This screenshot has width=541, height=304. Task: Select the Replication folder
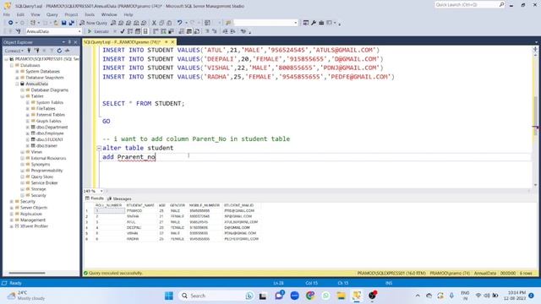[30, 214]
